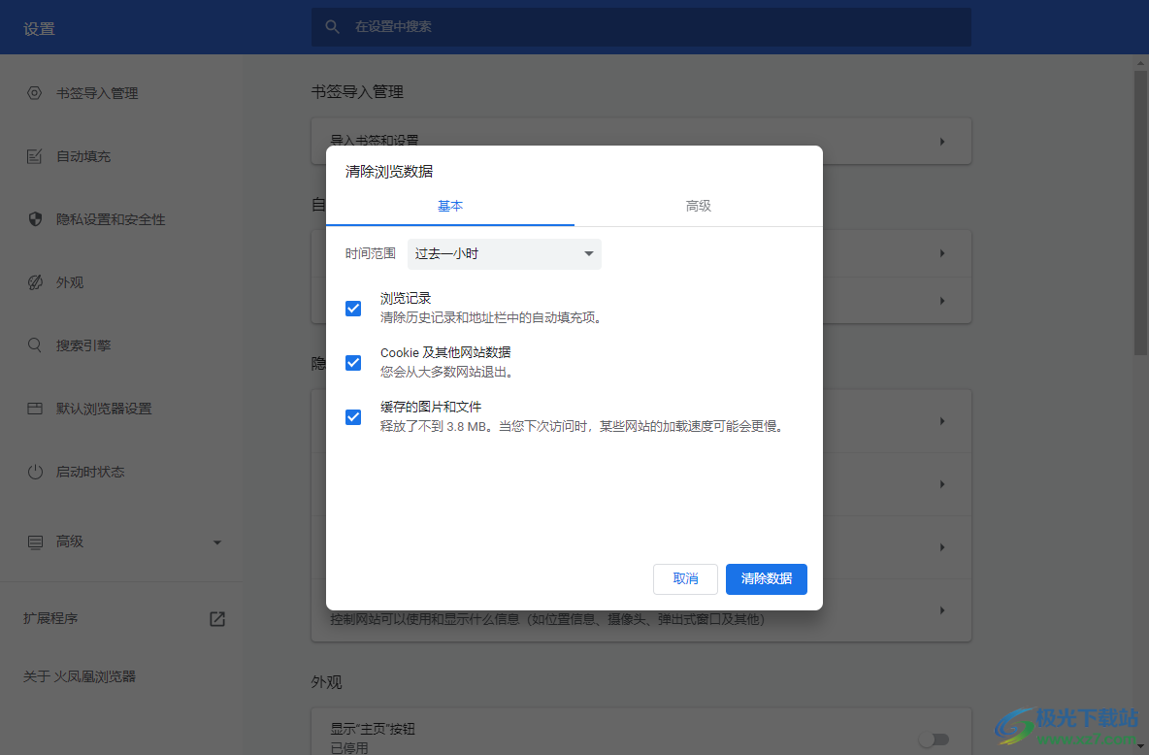Focus the 在设置中搜索 search field
This screenshot has height=755, width=1149.
coord(641,27)
